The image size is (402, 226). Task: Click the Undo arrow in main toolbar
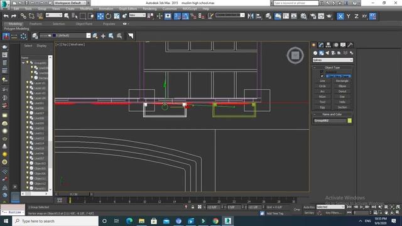6,16
